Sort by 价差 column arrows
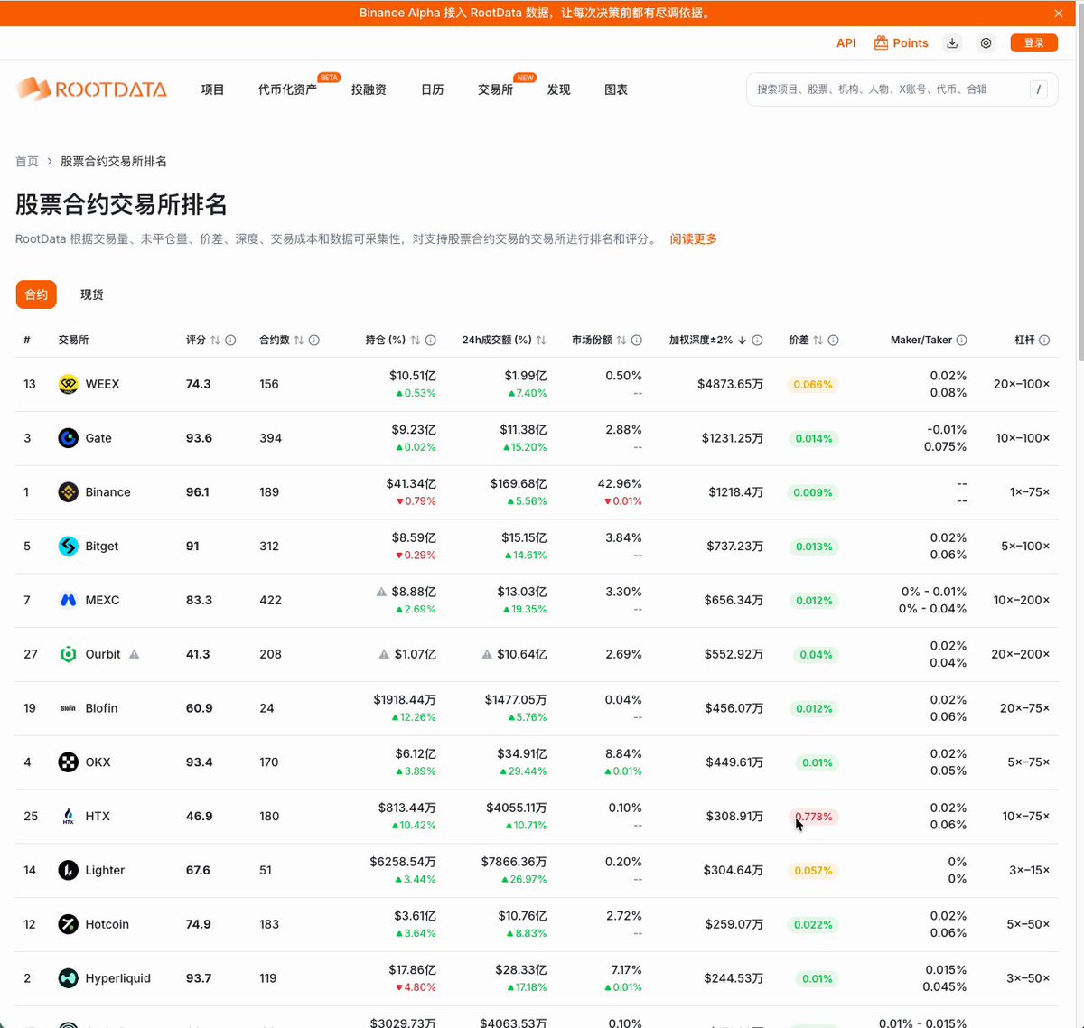 coord(818,341)
